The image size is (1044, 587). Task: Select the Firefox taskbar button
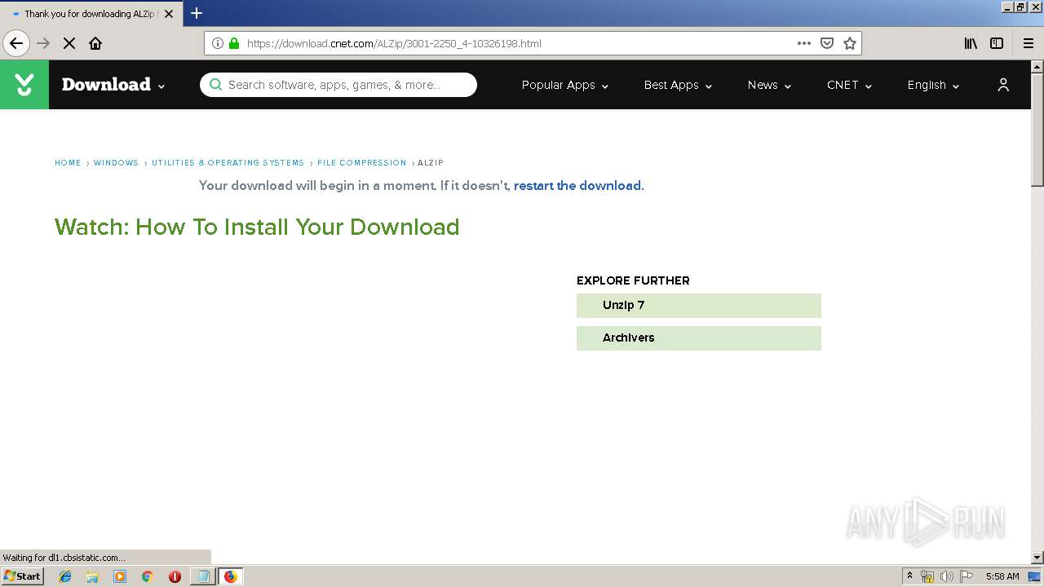click(230, 576)
